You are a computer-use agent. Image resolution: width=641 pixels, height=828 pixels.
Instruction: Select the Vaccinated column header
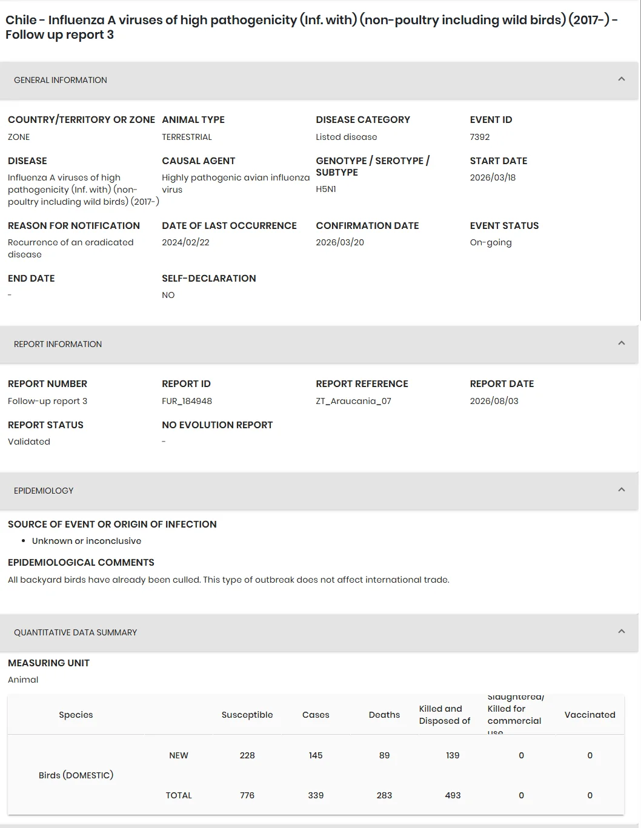(x=590, y=715)
